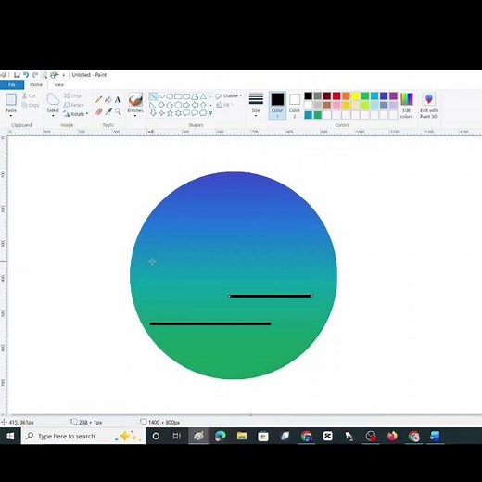482x482 pixels.
Task: Pick the purple color swatch
Action: [x=393, y=96]
